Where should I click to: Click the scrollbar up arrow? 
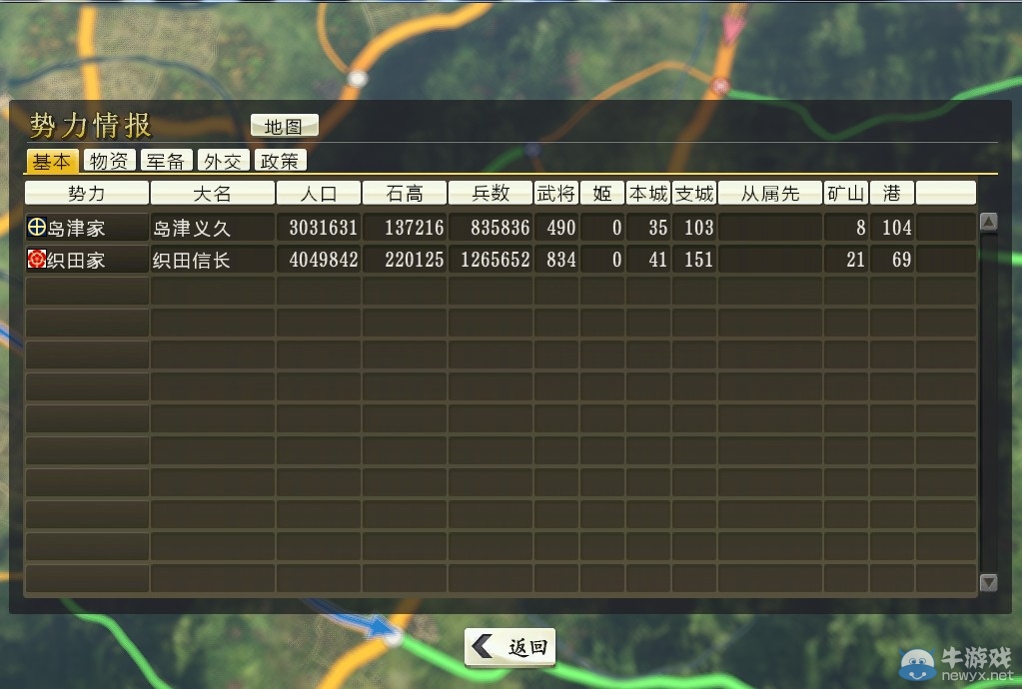click(x=989, y=222)
